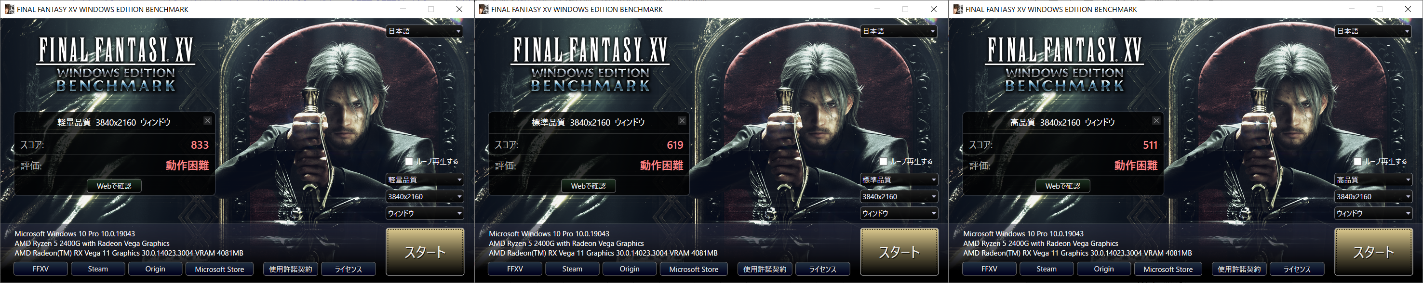Open Microsoft Store link in middle window
1423x283 pixels.
click(x=694, y=269)
